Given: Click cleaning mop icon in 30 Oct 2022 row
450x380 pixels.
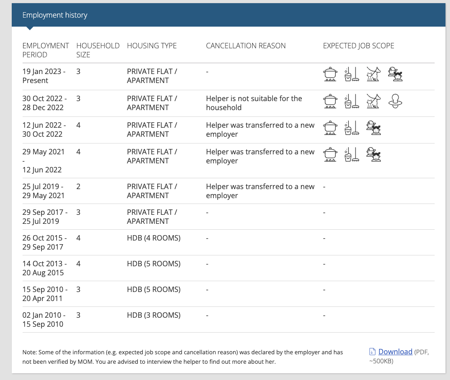Looking at the screenshot, I should 352,101.
